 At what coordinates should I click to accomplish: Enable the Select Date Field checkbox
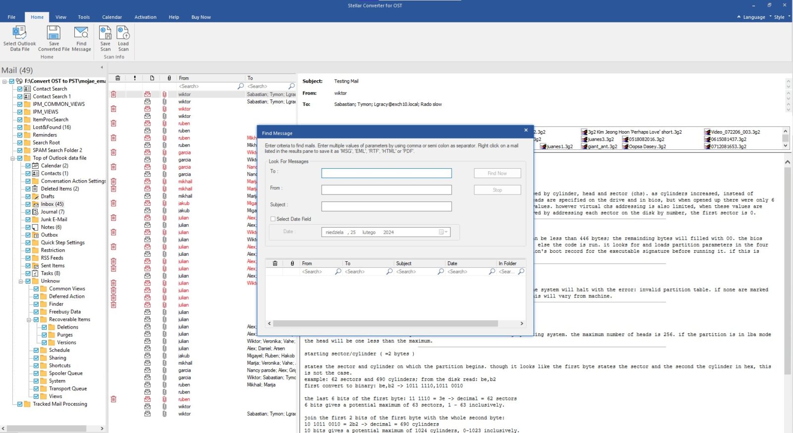tap(273, 219)
